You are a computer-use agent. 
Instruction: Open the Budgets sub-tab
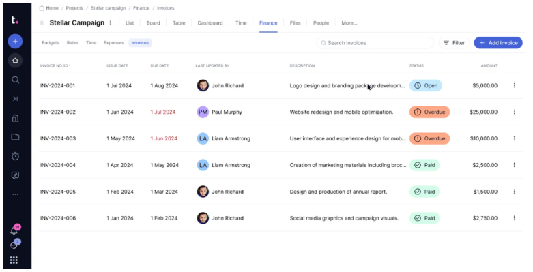click(51, 43)
